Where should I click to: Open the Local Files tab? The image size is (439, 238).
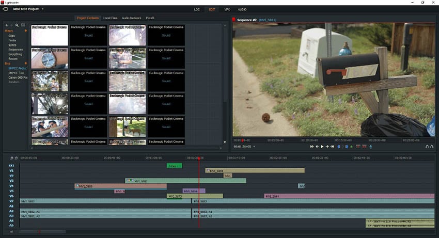click(111, 18)
